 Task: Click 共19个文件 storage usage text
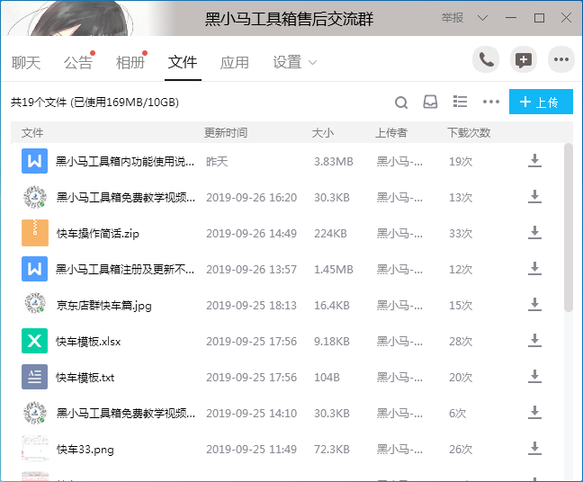94,103
